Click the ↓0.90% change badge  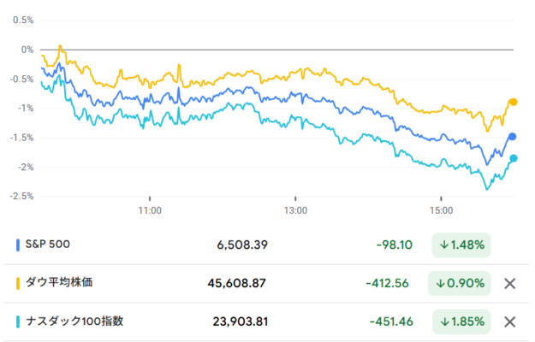pyautogui.click(x=460, y=283)
